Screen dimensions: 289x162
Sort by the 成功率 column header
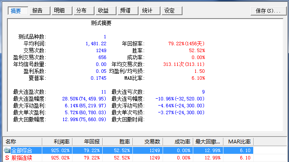[x=178, y=142]
